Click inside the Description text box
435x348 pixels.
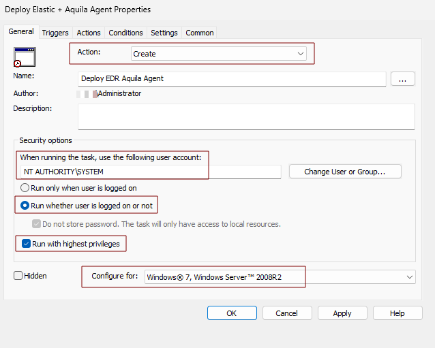pyautogui.click(x=245, y=116)
